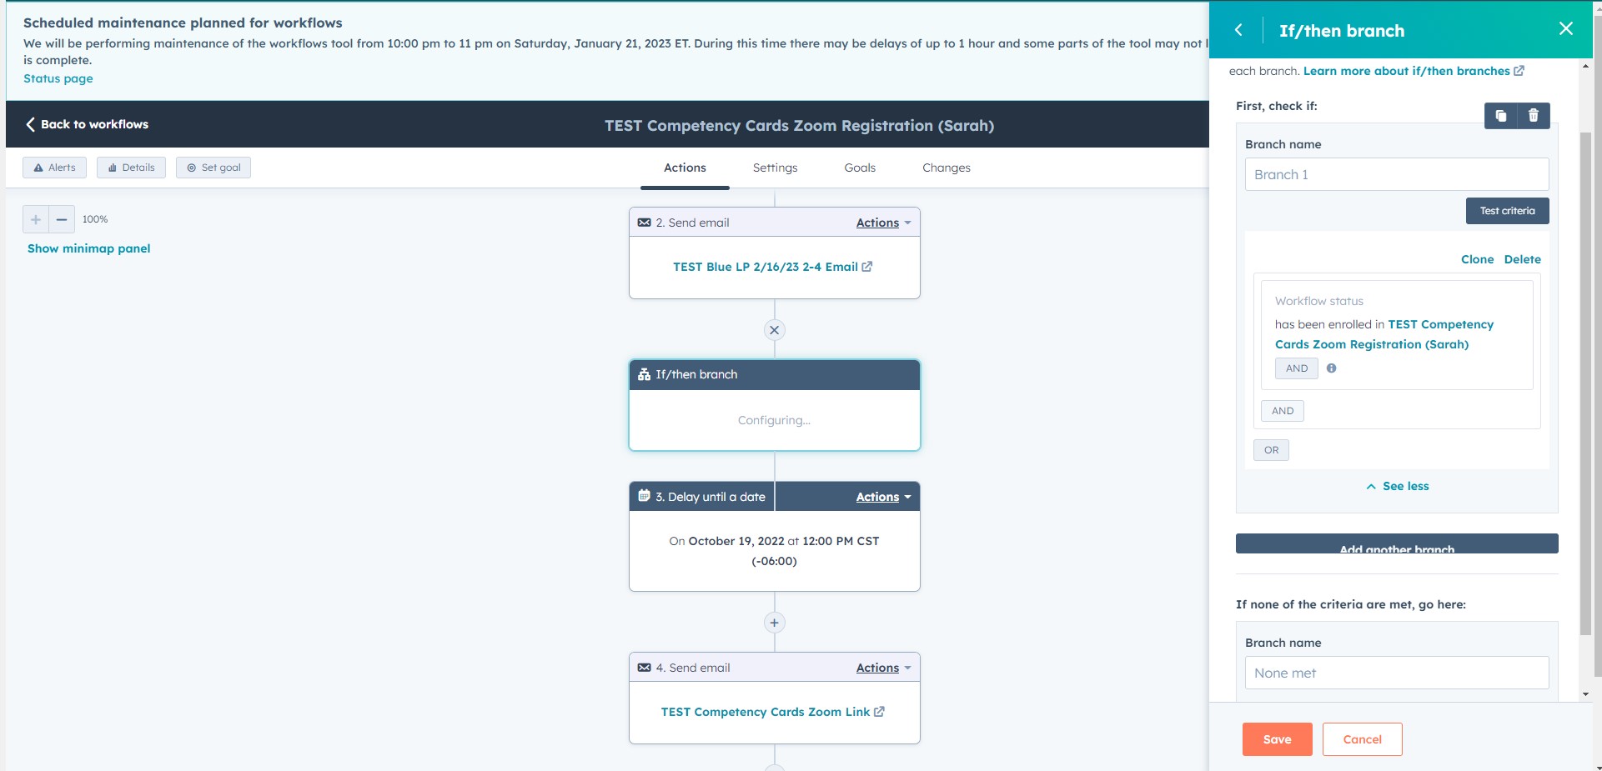Image resolution: width=1602 pixels, height=771 pixels.
Task: Zoom in with the plus icon
Action: point(35,219)
